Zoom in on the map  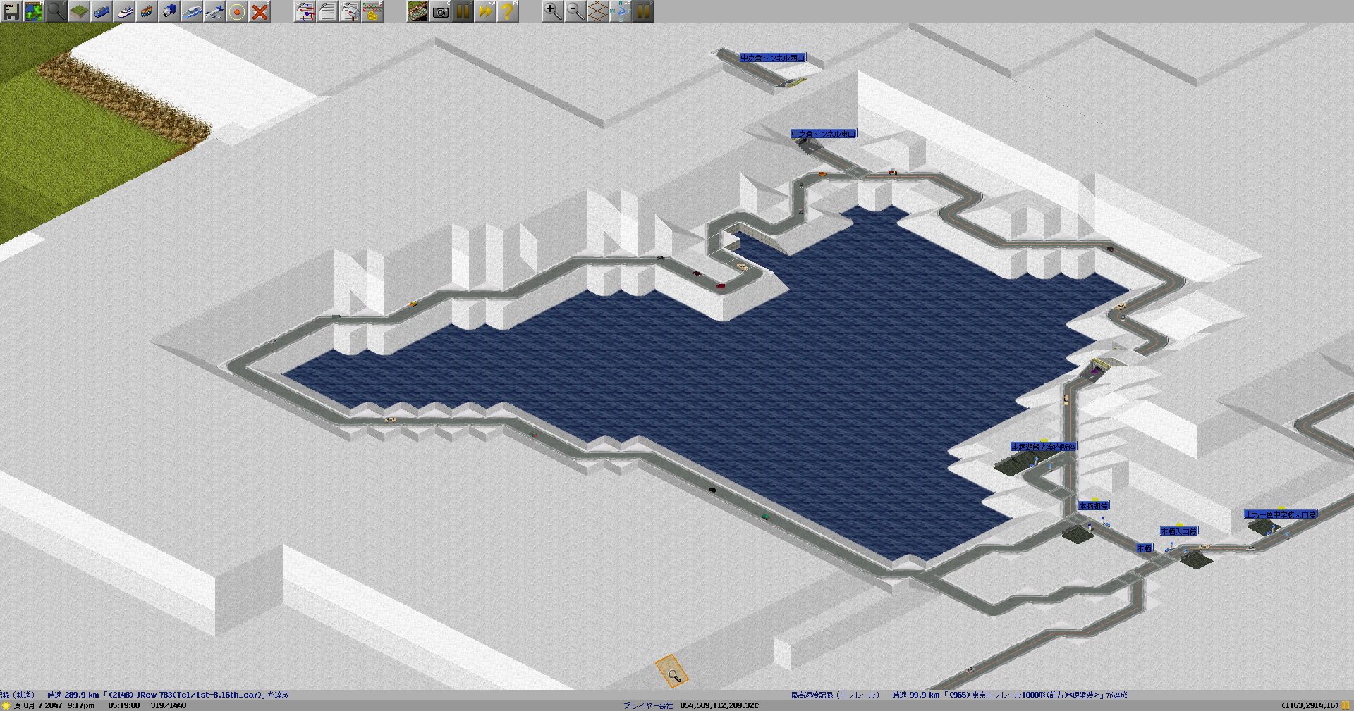point(553,11)
